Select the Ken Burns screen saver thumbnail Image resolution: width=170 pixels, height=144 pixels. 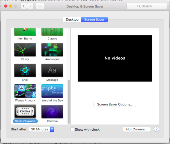25,32
